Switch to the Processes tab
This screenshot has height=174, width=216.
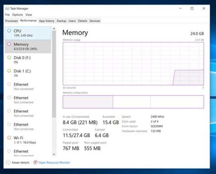pyautogui.click(x=11, y=21)
